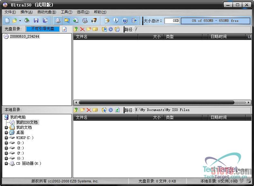Click view folder icon in disc pane toolbar
Screen dimensions: 254x186
[117, 29]
